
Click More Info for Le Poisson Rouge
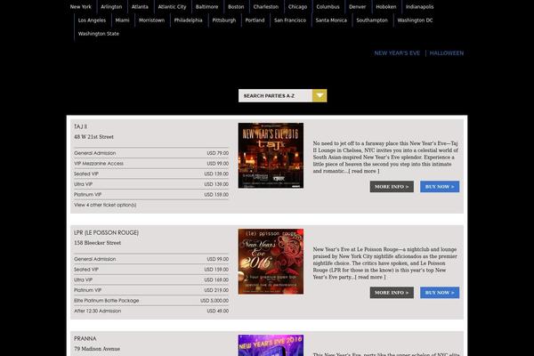tap(392, 293)
